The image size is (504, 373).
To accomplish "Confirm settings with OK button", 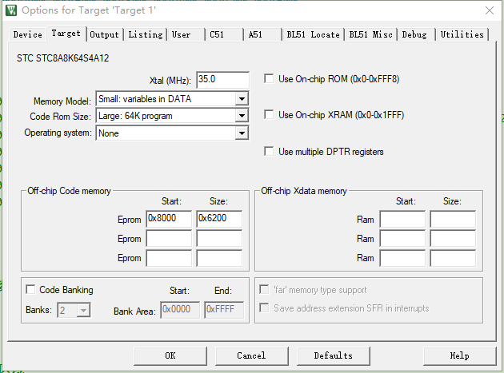I will 170,355.
